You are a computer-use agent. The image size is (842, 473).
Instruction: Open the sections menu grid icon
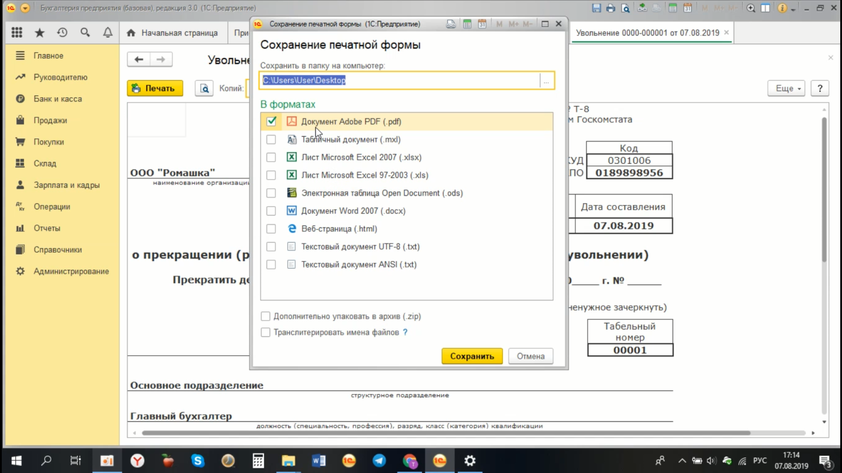[x=16, y=33]
